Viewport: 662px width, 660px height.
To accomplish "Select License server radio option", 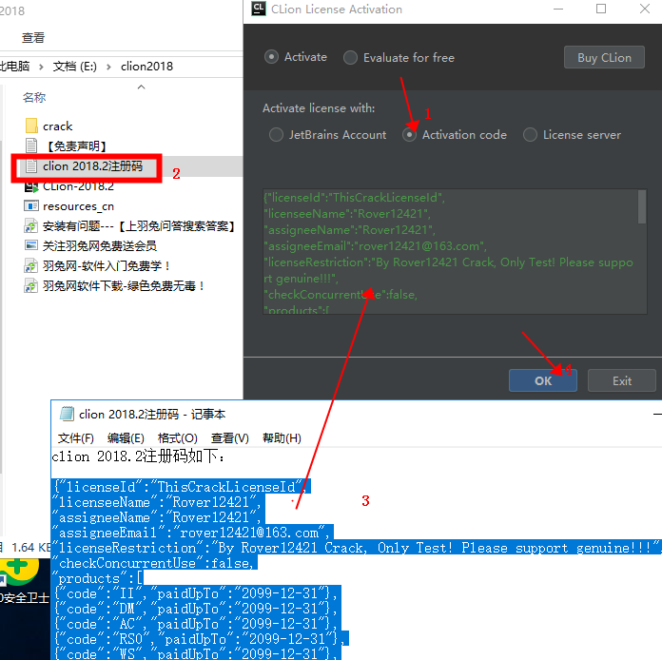I will 530,135.
